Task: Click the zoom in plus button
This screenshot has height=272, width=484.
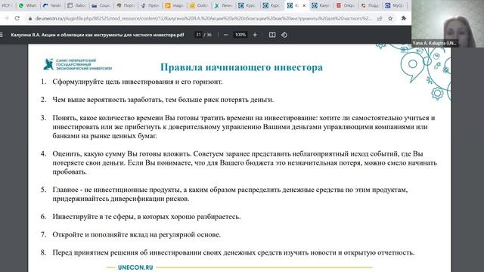Action: (x=255, y=35)
